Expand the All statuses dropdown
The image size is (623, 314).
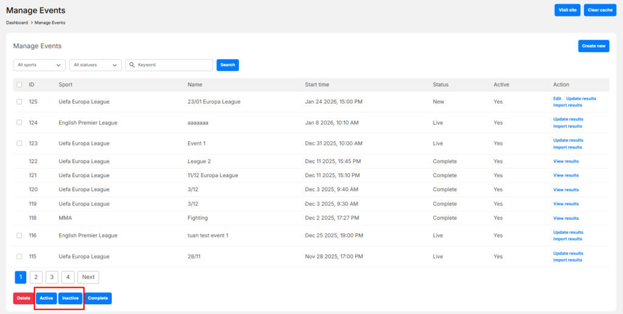tap(96, 65)
